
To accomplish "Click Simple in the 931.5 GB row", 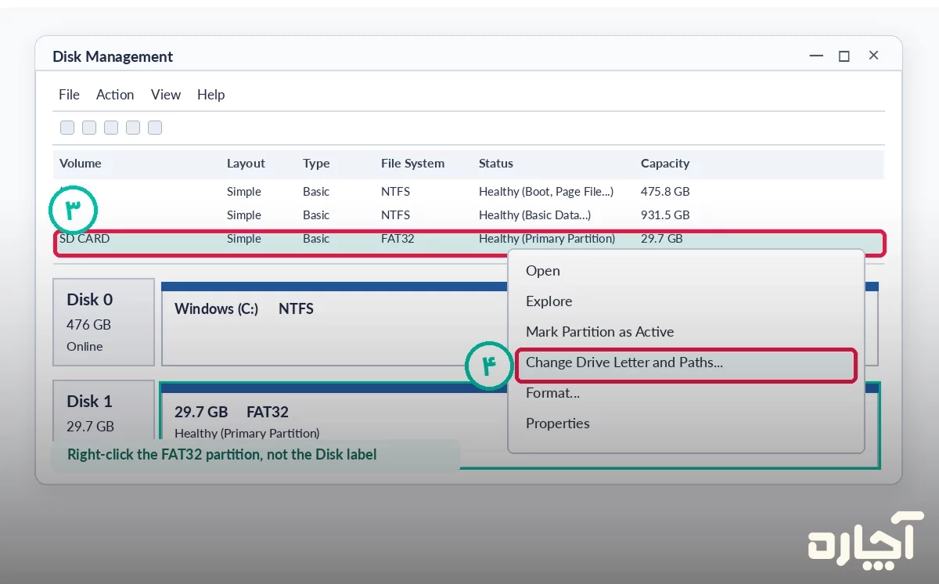I will [x=244, y=215].
